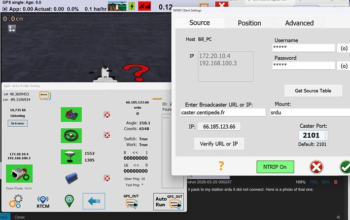Switch to the Advanced tab
The height and width of the screenshot is (220, 350).
pos(299,23)
